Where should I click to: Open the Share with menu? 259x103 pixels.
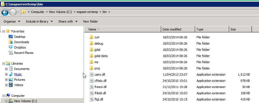pos(68,21)
